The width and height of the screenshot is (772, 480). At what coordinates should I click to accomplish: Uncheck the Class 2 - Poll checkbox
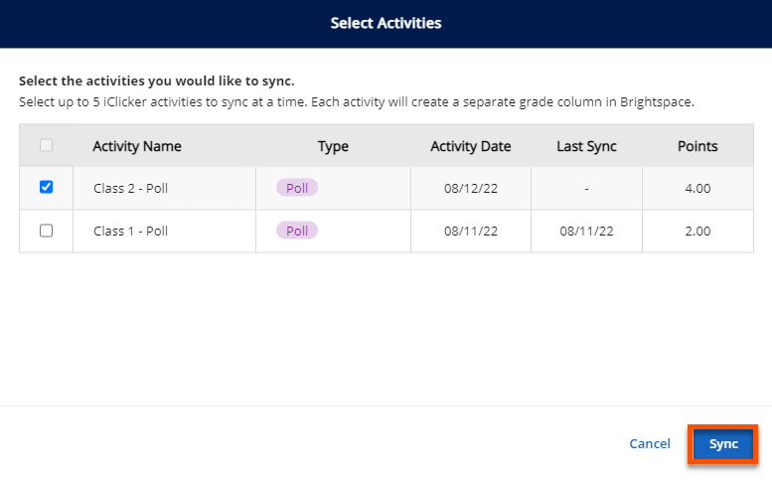(x=46, y=187)
